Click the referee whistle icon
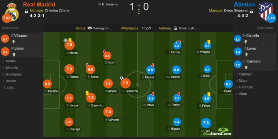 [x=175, y=28]
